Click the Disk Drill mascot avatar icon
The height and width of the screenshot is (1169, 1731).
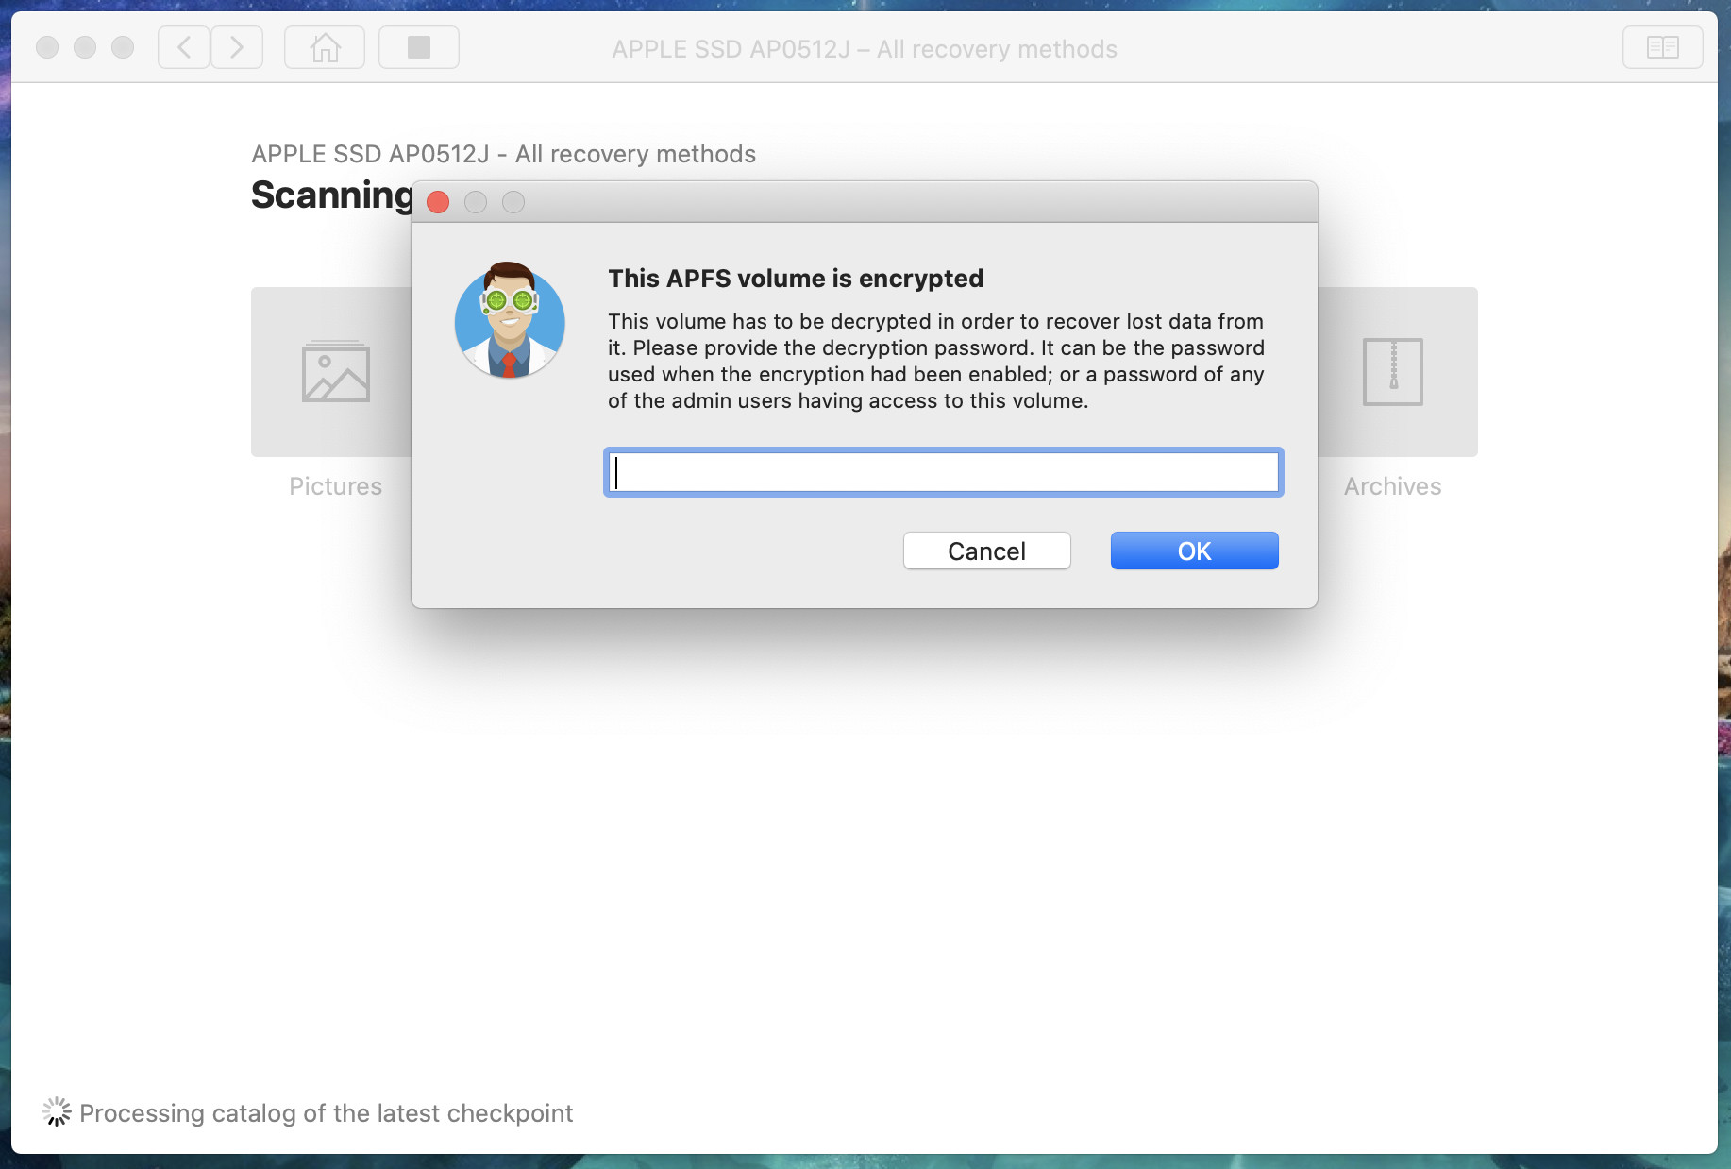click(510, 320)
